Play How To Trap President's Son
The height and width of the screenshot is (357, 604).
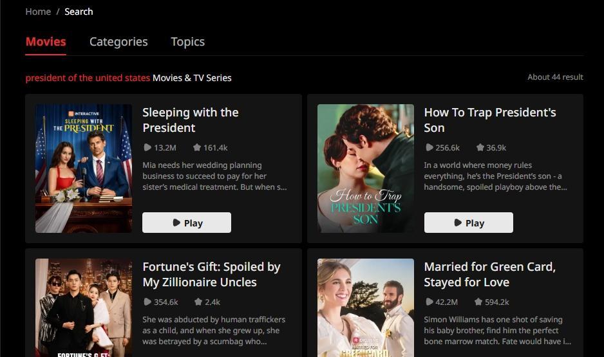(x=468, y=223)
